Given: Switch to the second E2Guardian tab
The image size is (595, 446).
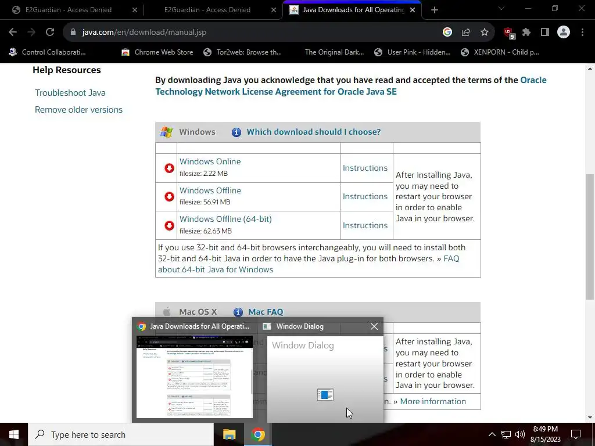Looking at the screenshot, I should pos(207,10).
